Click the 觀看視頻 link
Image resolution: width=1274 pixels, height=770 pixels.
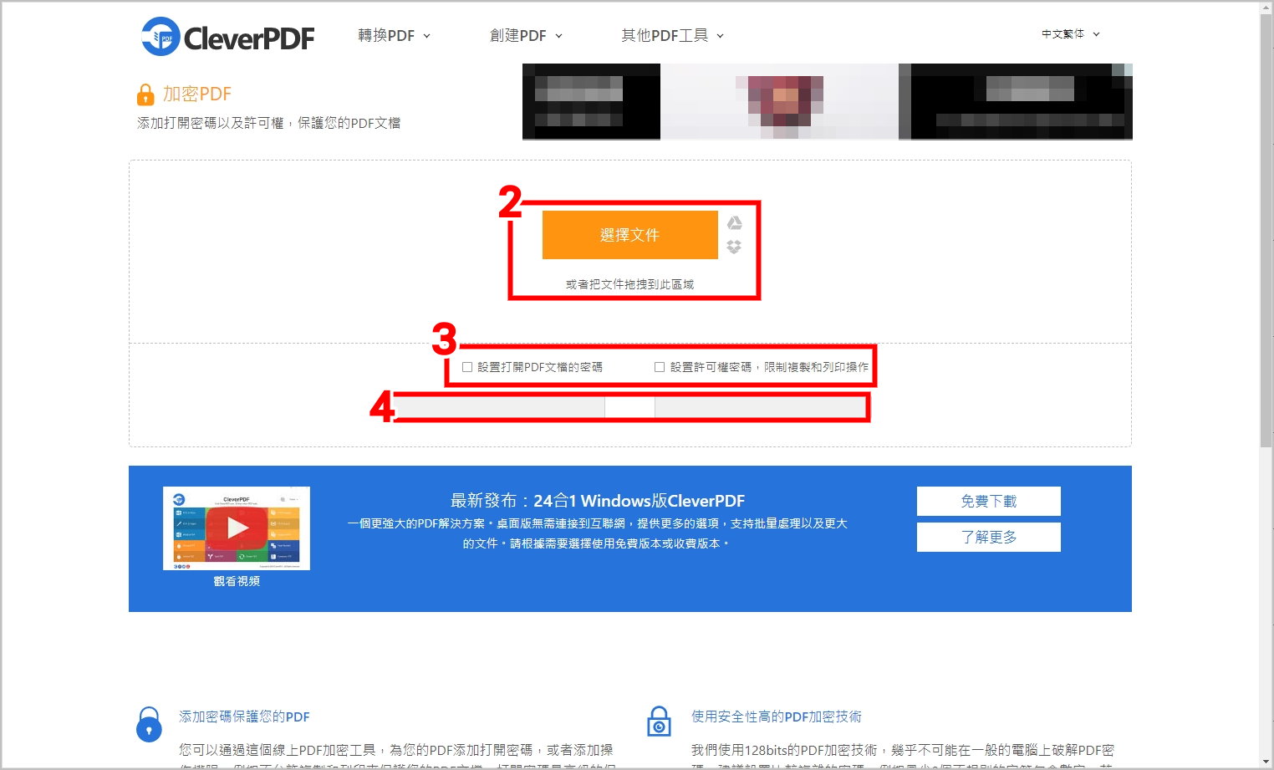[x=237, y=581]
